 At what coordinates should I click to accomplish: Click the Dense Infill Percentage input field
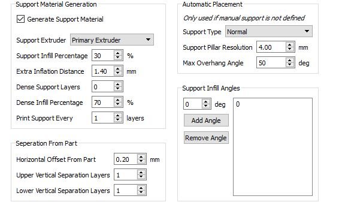pyautogui.click(x=103, y=103)
